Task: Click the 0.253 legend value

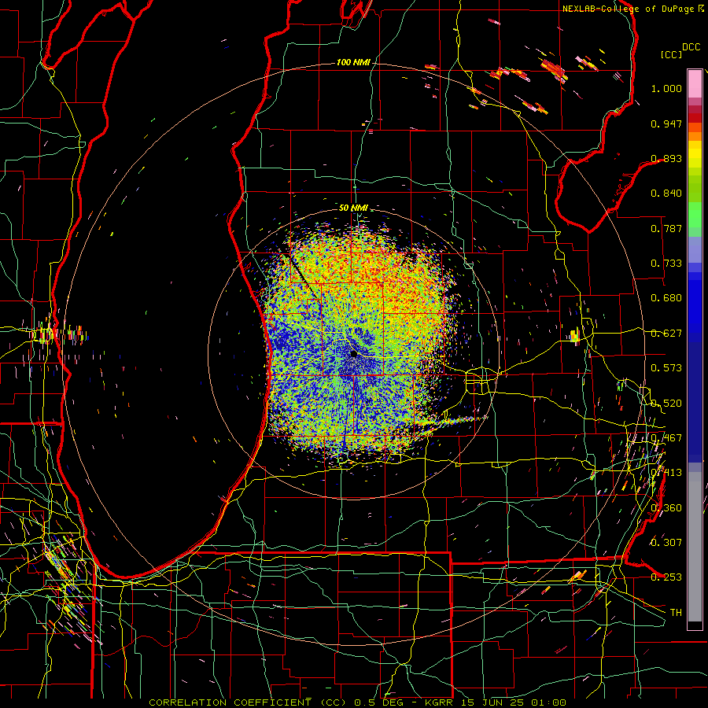Action: click(666, 577)
